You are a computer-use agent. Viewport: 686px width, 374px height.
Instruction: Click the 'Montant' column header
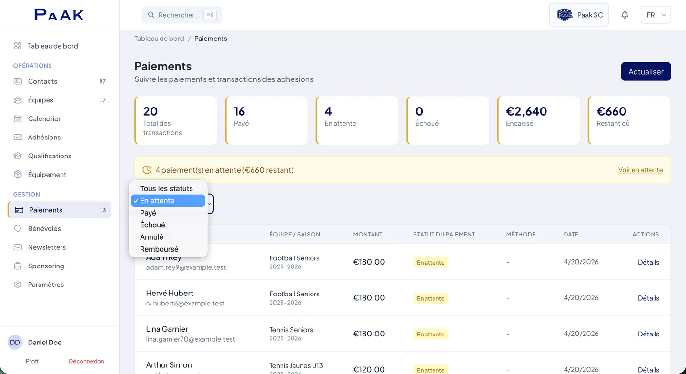pos(368,235)
